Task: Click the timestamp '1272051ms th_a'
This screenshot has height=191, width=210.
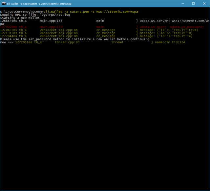Action: coord(29,42)
